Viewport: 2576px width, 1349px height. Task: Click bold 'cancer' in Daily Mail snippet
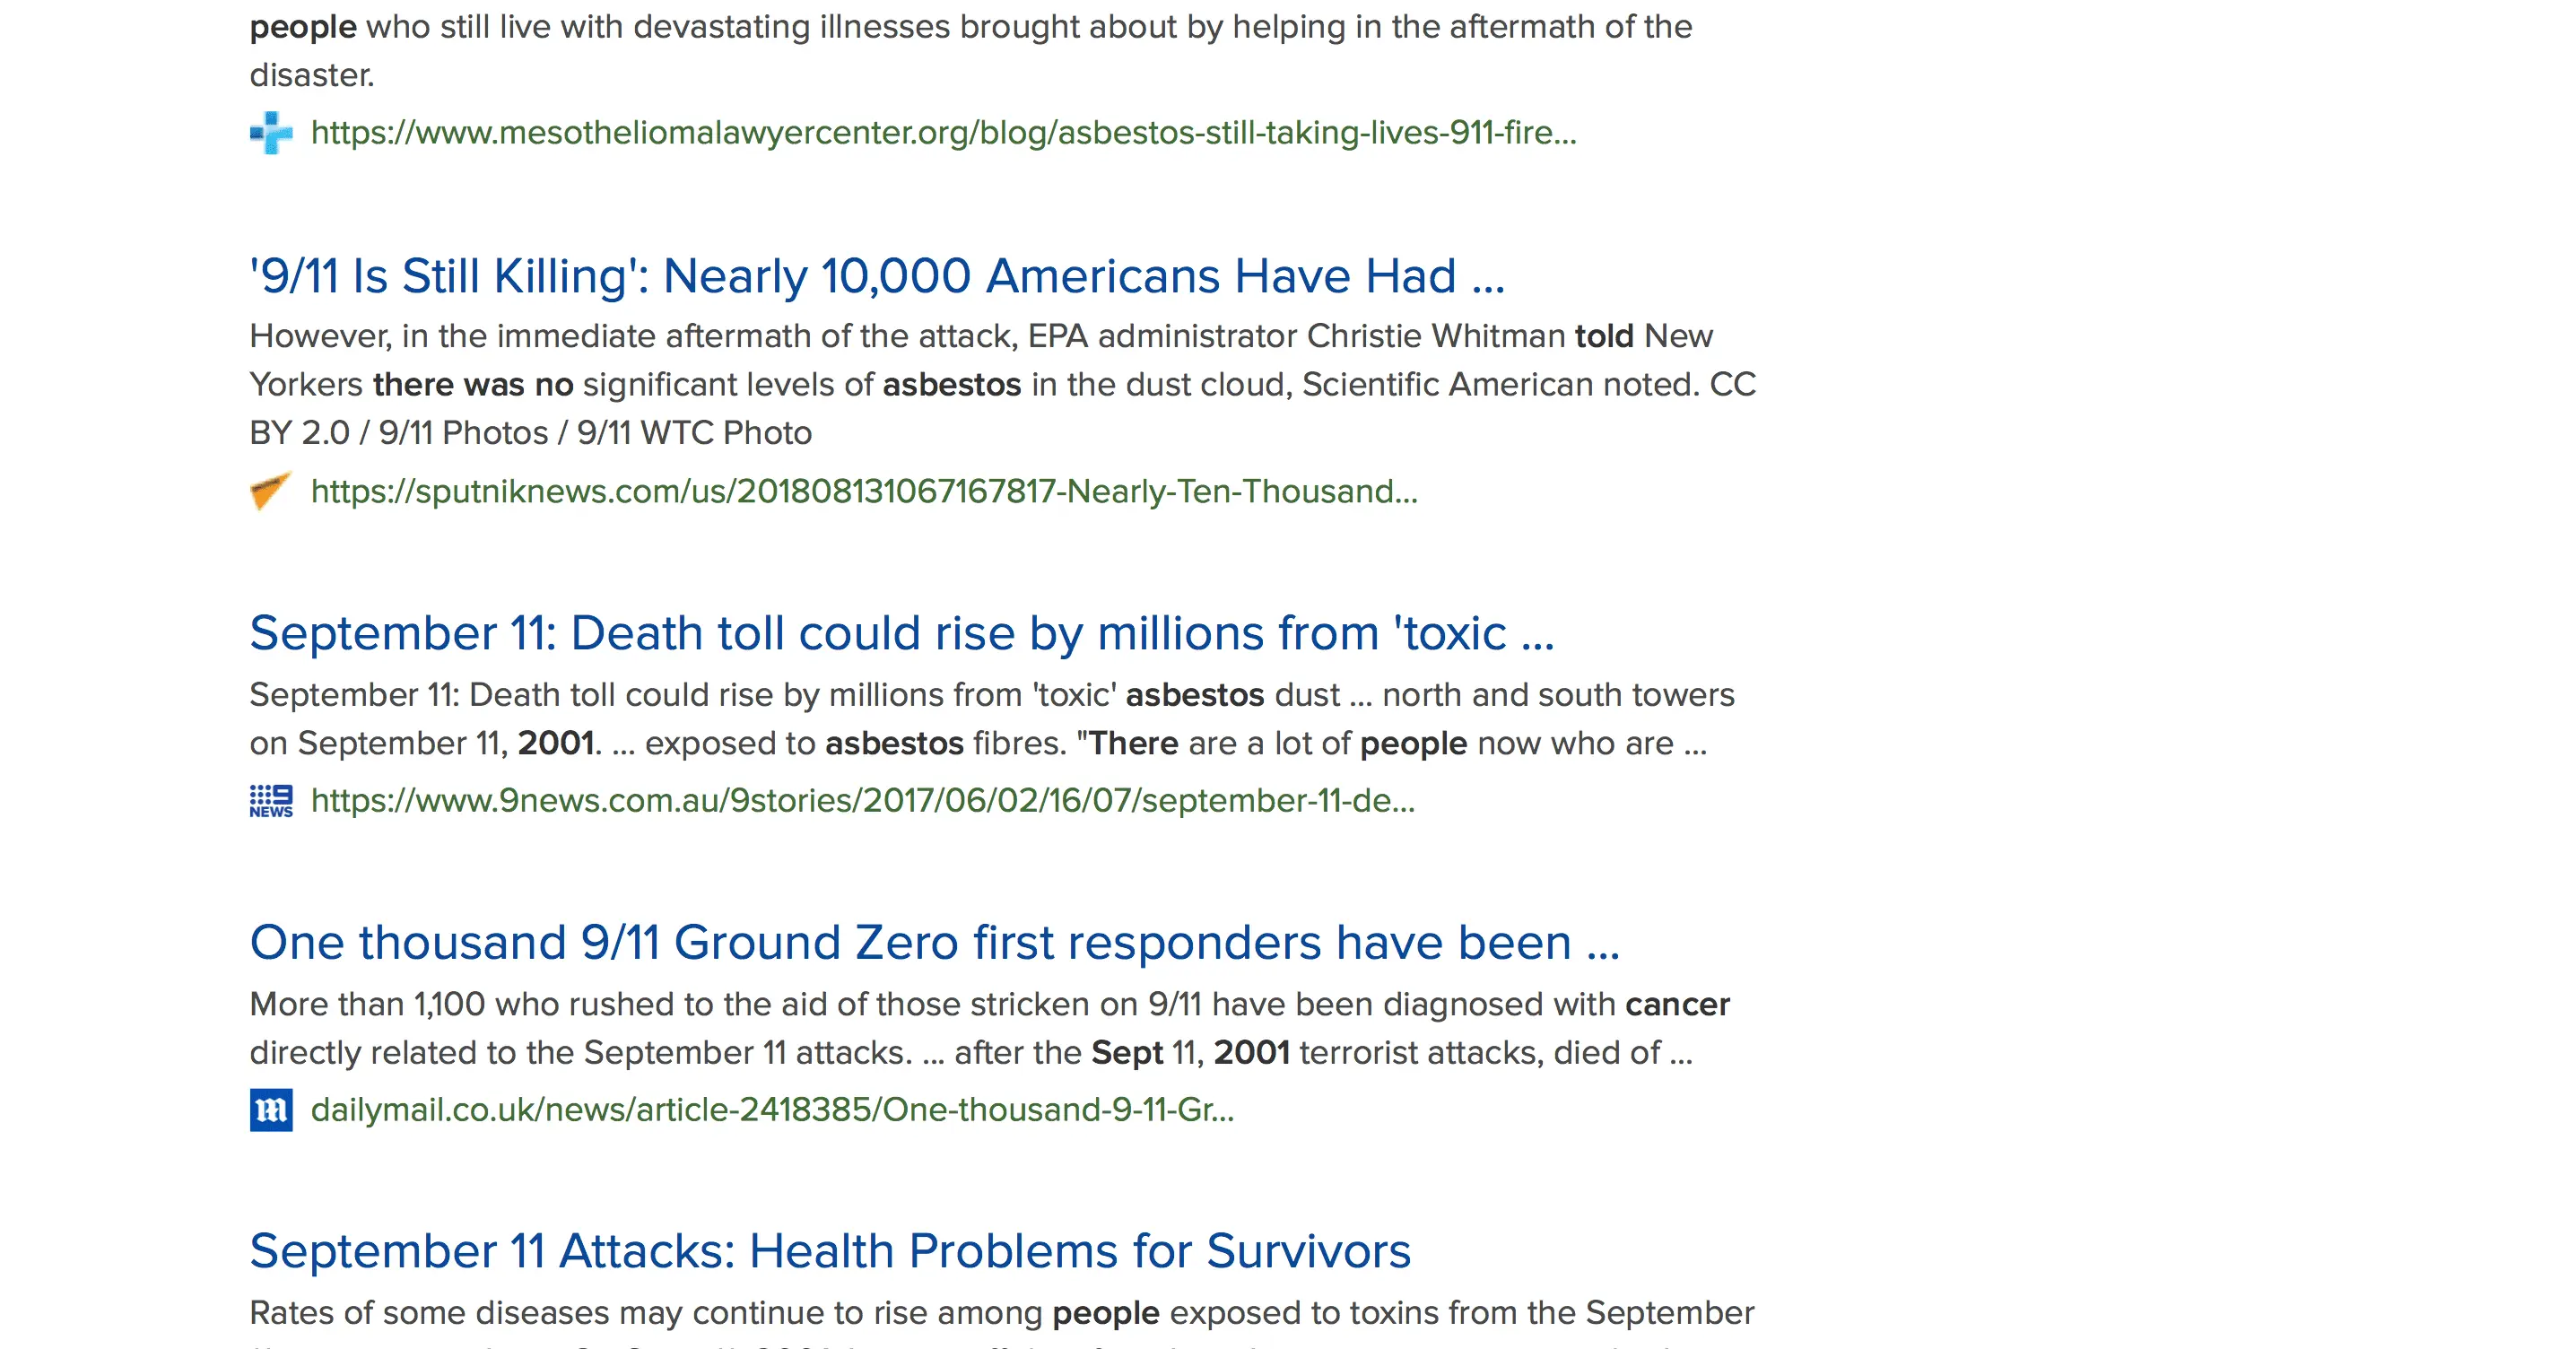coord(1677,1005)
